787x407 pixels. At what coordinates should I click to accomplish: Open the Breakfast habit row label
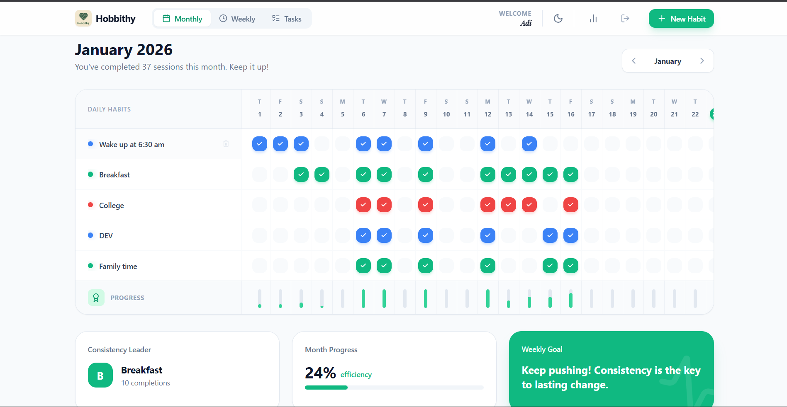point(115,175)
